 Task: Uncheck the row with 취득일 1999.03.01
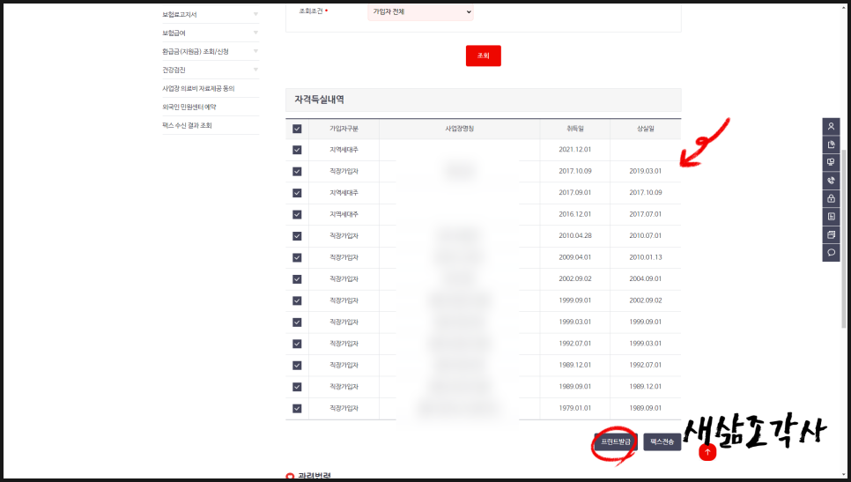(297, 322)
